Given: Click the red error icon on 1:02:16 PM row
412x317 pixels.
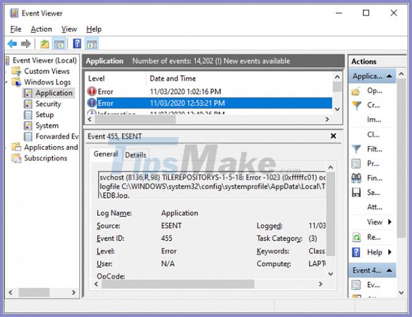Looking at the screenshot, I should point(91,91).
